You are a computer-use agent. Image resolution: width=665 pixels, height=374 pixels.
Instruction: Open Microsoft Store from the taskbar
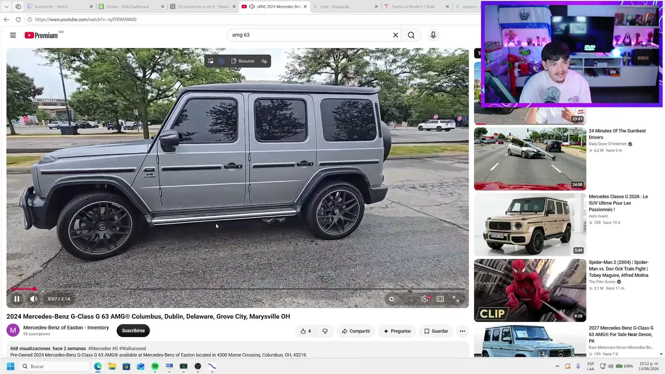[x=126, y=366]
